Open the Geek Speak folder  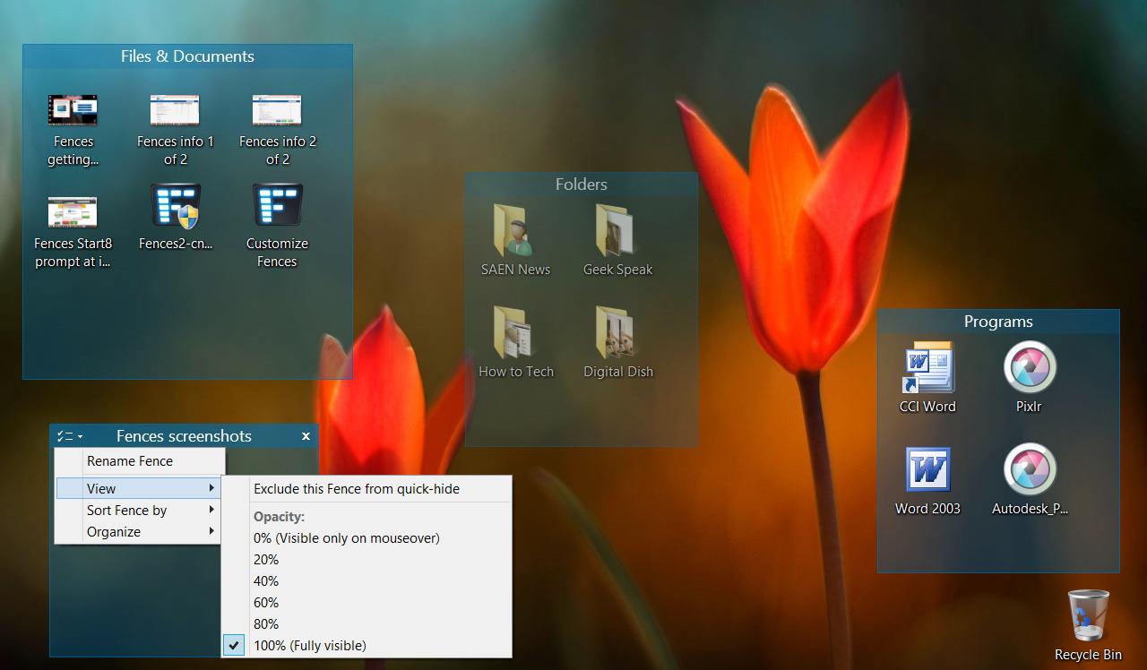coord(617,228)
